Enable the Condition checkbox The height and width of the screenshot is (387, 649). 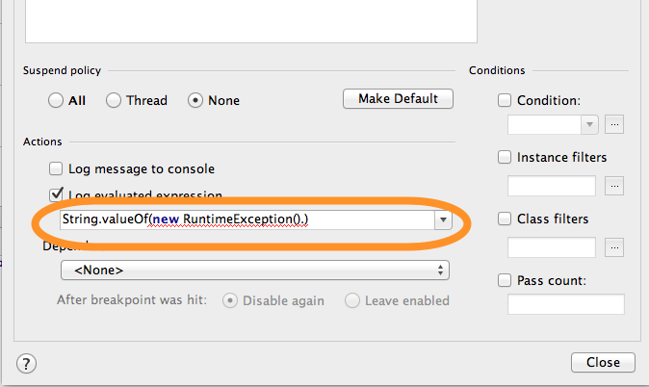tap(505, 100)
